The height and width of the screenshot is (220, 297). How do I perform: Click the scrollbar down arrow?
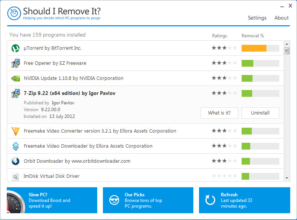287,178
